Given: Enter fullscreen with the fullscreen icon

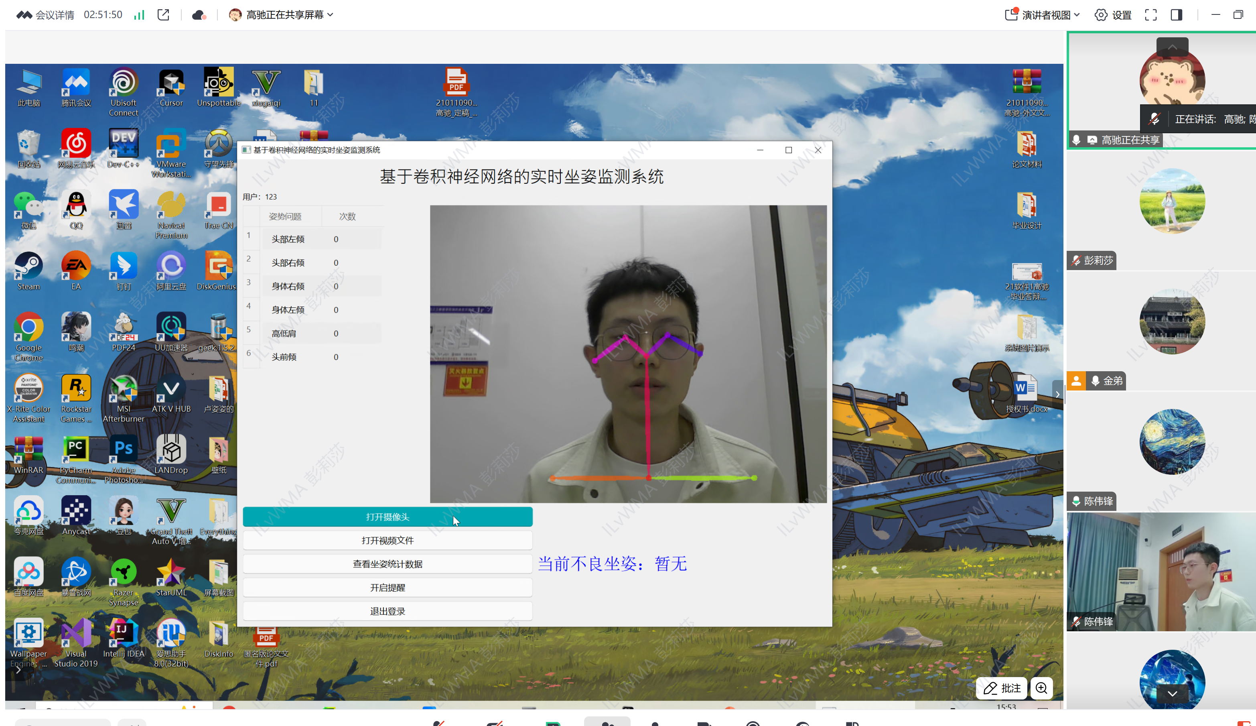Looking at the screenshot, I should pyautogui.click(x=1150, y=15).
